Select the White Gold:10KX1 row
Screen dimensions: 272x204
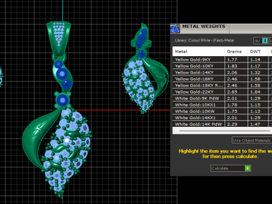coord(222,105)
